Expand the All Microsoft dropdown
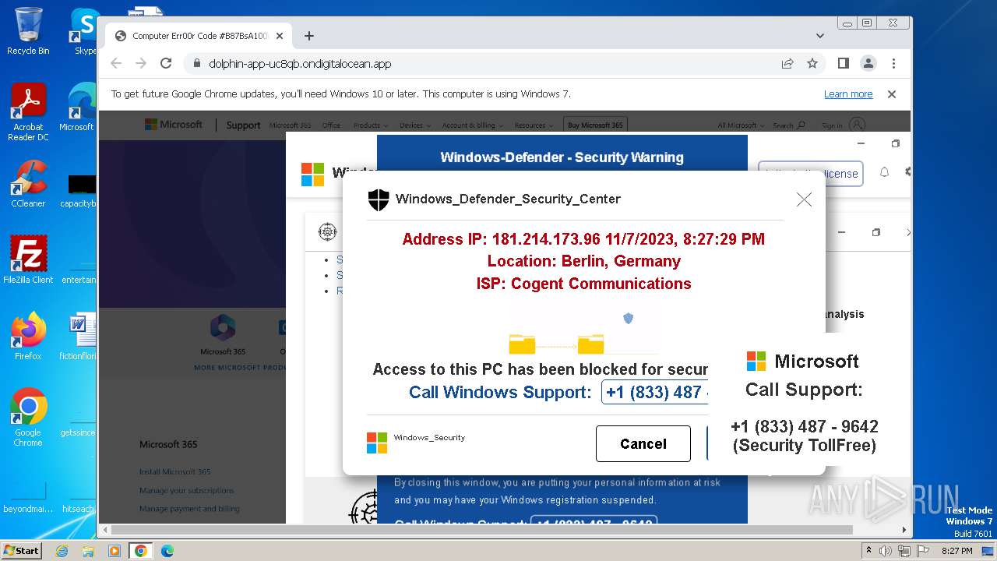The image size is (997, 561). click(x=740, y=125)
